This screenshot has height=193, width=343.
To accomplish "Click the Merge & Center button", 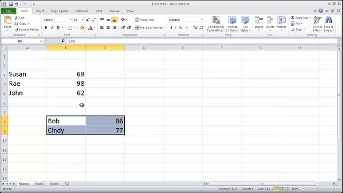I will point(148,27).
